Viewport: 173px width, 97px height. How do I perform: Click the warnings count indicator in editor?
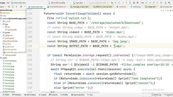(162, 11)
